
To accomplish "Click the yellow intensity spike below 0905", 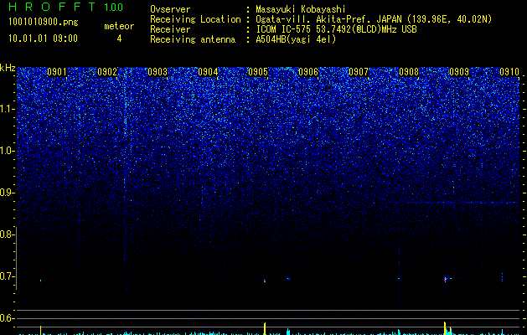I will (265, 328).
